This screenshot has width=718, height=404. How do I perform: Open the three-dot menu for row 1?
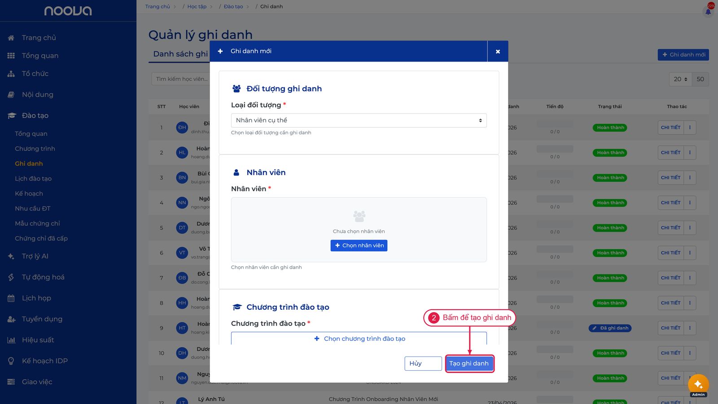(690, 127)
